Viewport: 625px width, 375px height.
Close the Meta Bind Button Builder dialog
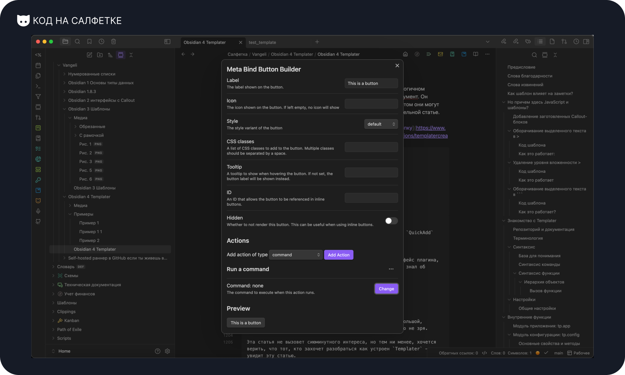tap(397, 65)
